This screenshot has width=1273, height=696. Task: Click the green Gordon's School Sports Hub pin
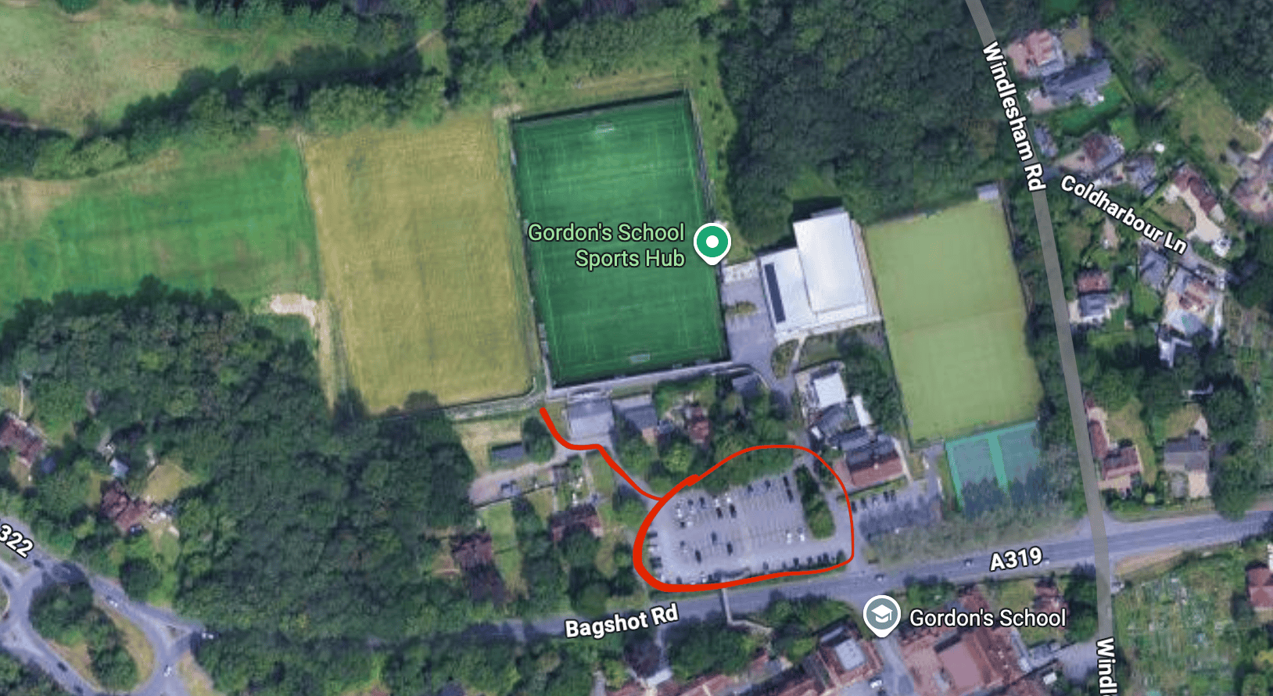tap(712, 243)
